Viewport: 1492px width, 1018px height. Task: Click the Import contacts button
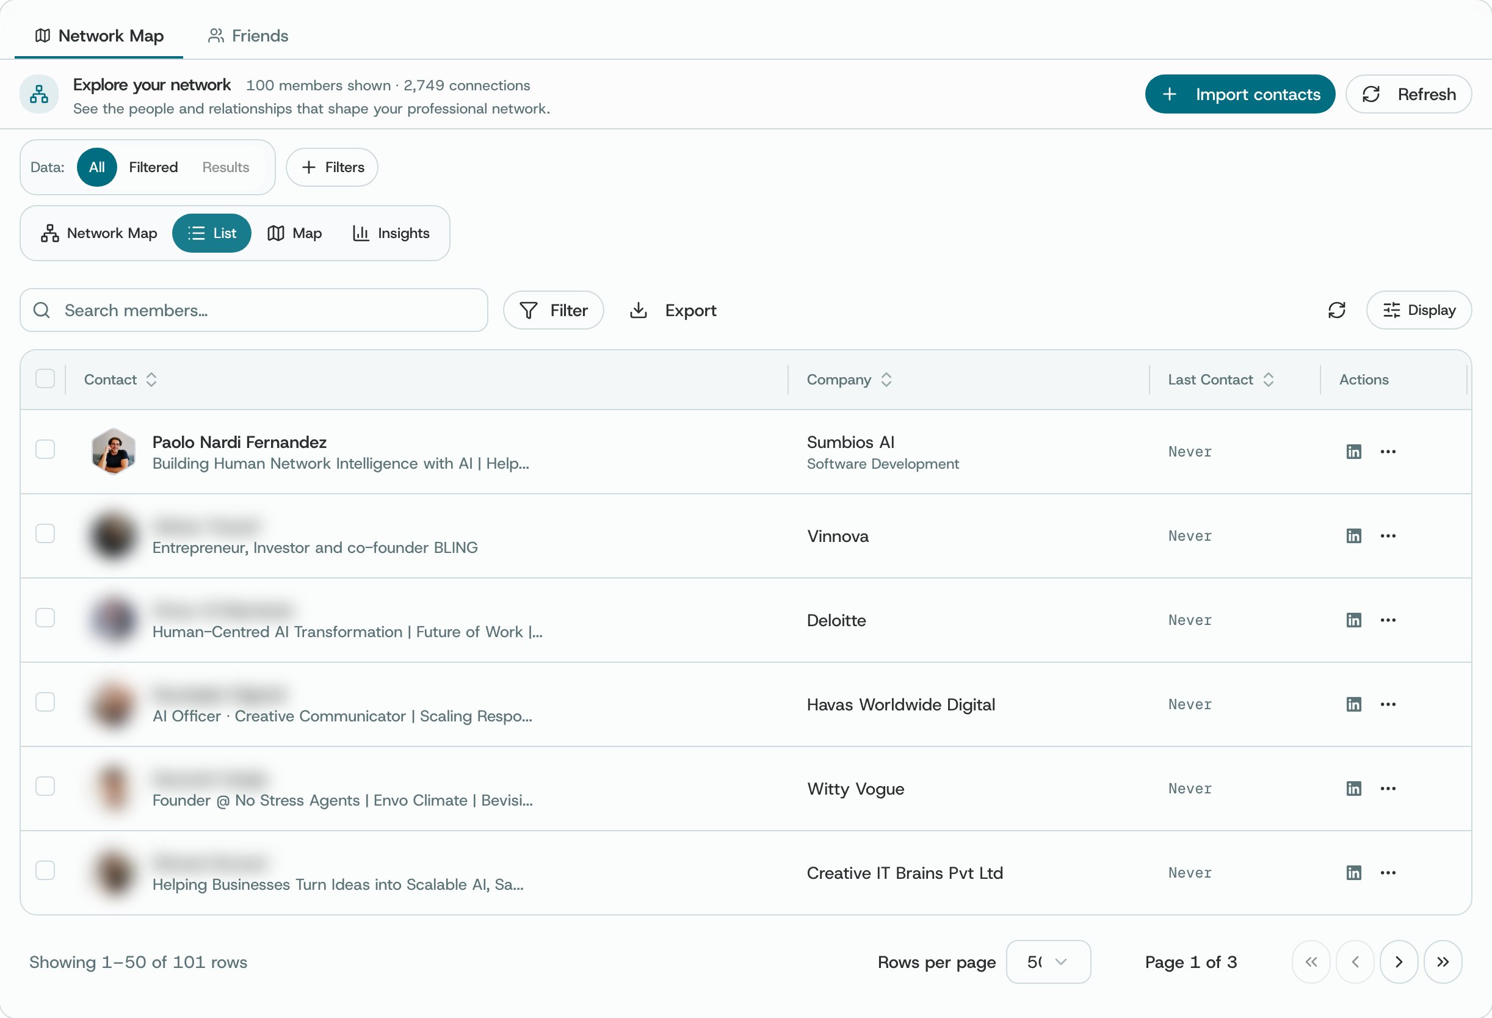click(x=1240, y=95)
